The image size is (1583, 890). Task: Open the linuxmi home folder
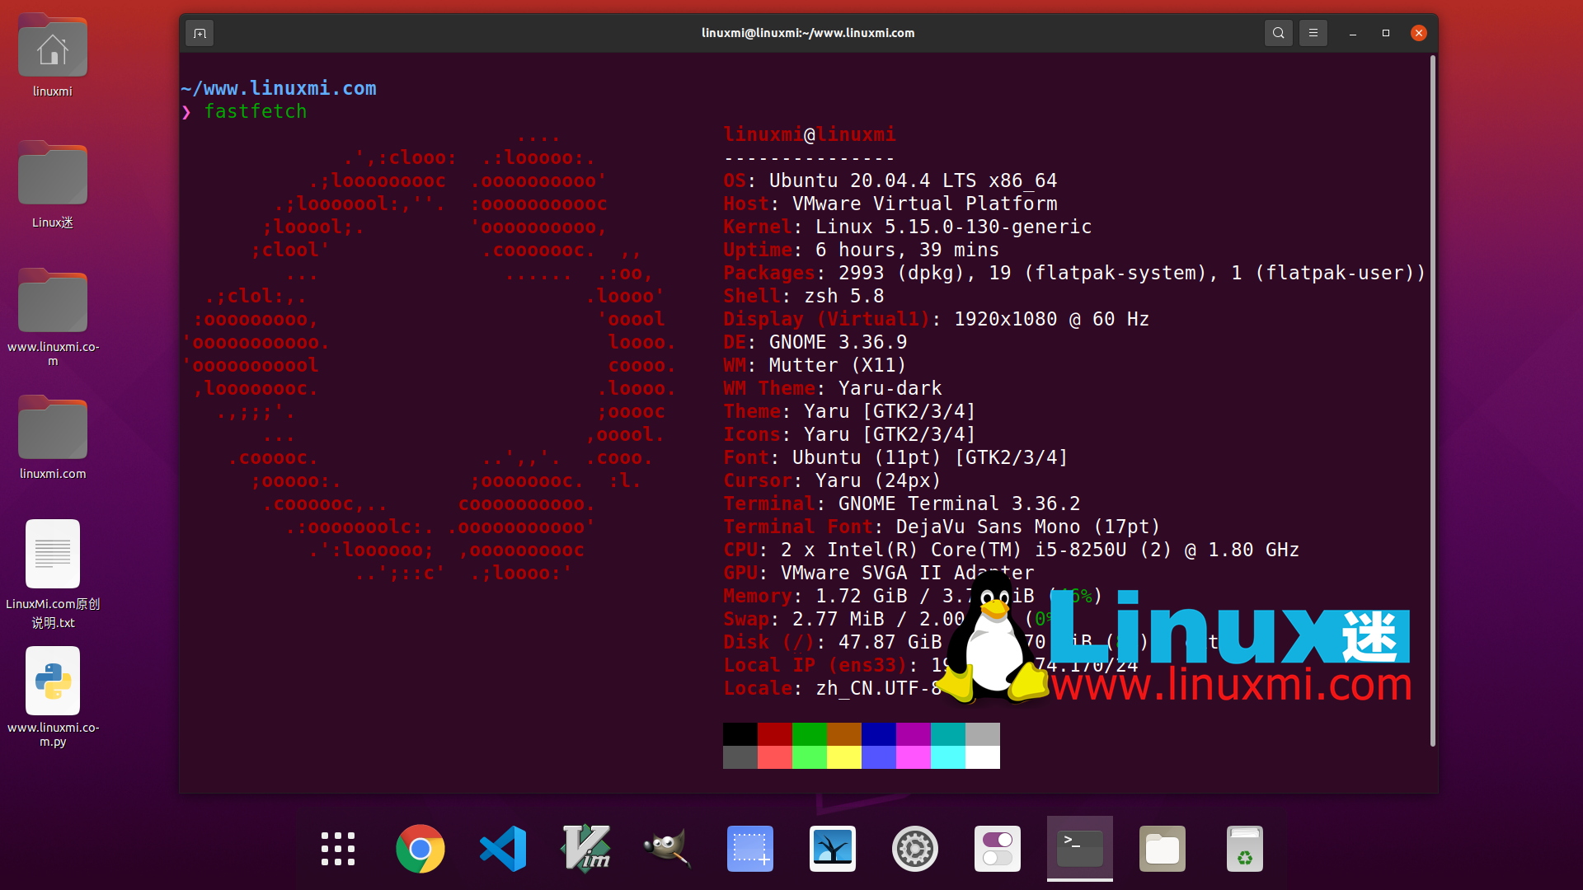click(53, 56)
